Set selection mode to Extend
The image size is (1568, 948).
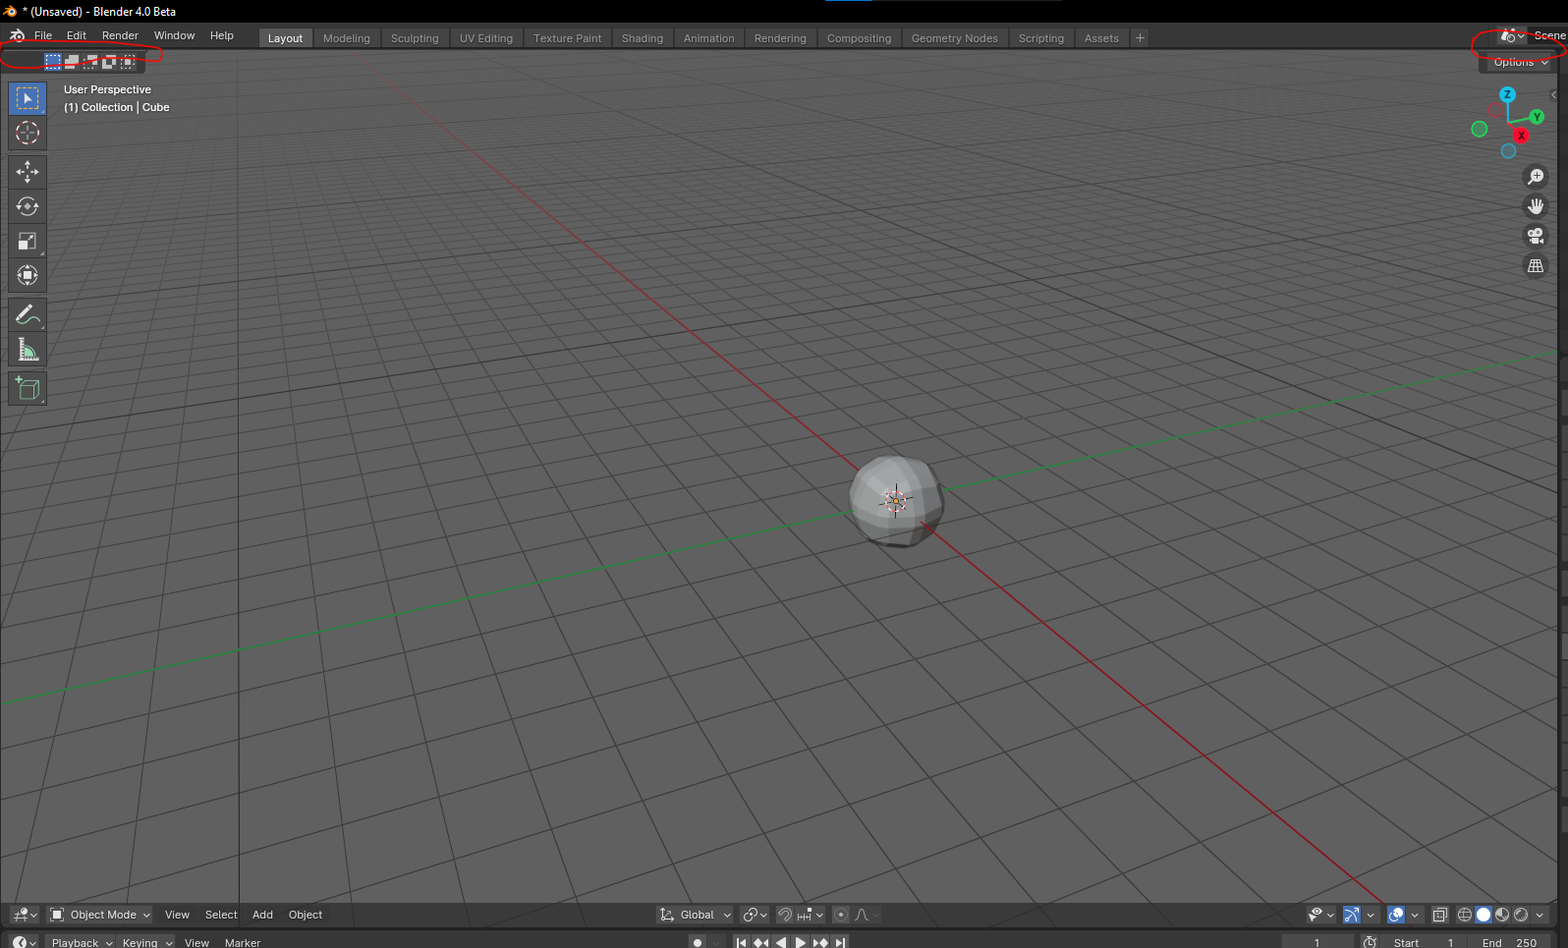click(x=72, y=61)
